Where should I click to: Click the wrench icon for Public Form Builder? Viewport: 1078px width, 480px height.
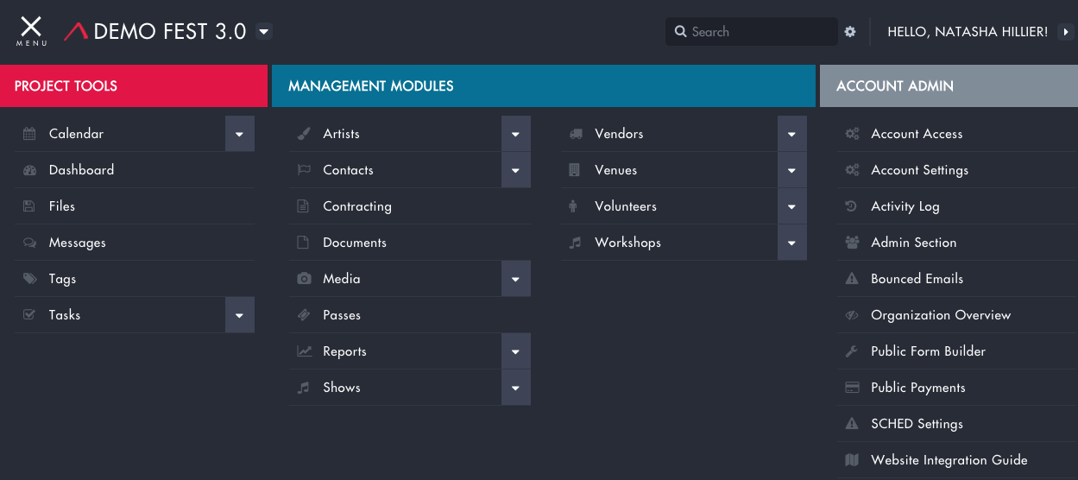coord(852,351)
